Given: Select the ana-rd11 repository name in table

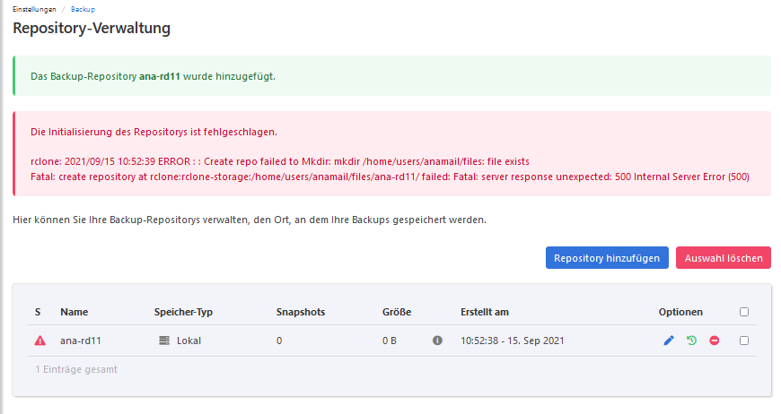Looking at the screenshot, I should click(79, 341).
